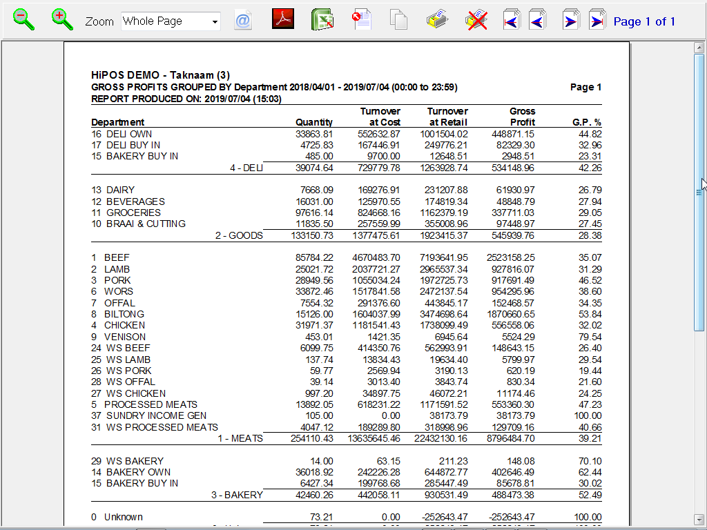Click the vertical scrollbar down arrow
The height and width of the screenshot is (530, 707).
coord(699,519)
